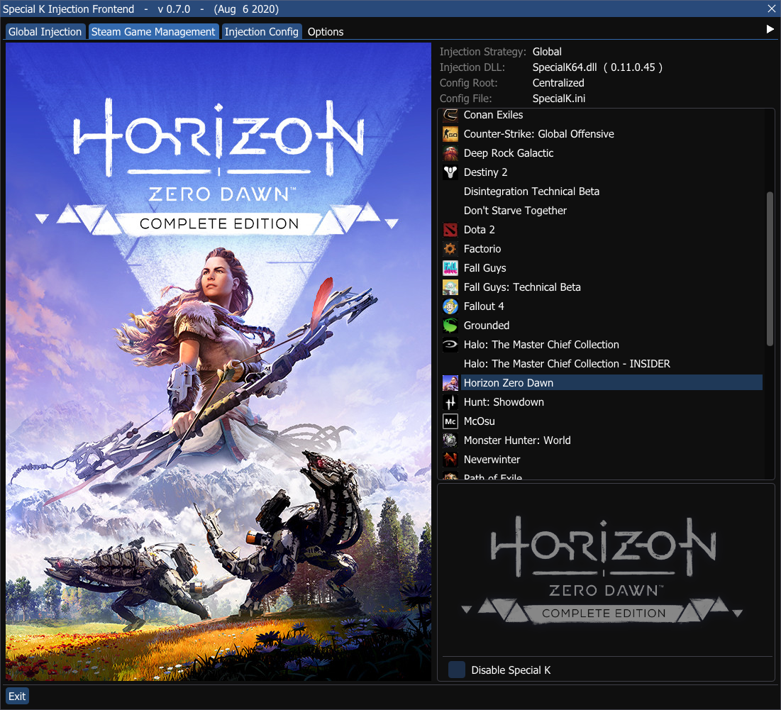Click the Horizon Zero Dawn cover art
781x710 pixels.
tap(218, 362)
